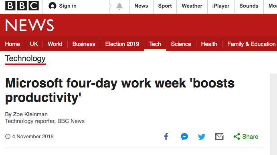Select the Tech tab
Viewport: 277px width, 155px height.
[x=155, y=44]
